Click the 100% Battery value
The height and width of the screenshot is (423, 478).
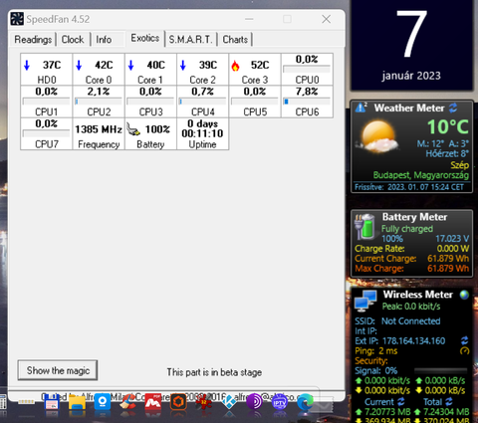157,129
